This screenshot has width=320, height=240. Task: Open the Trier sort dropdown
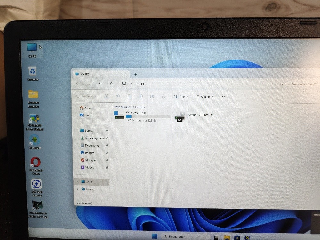[181, 97]
